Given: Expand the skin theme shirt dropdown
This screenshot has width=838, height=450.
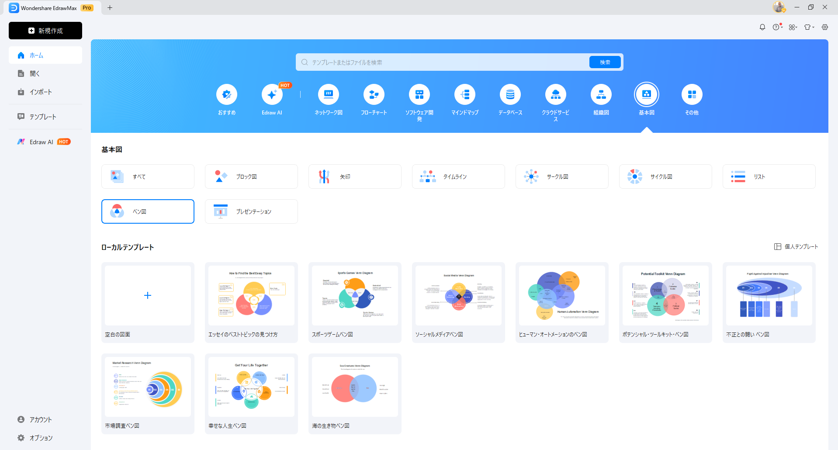Looking at the screenshot, I should point(809,27).
